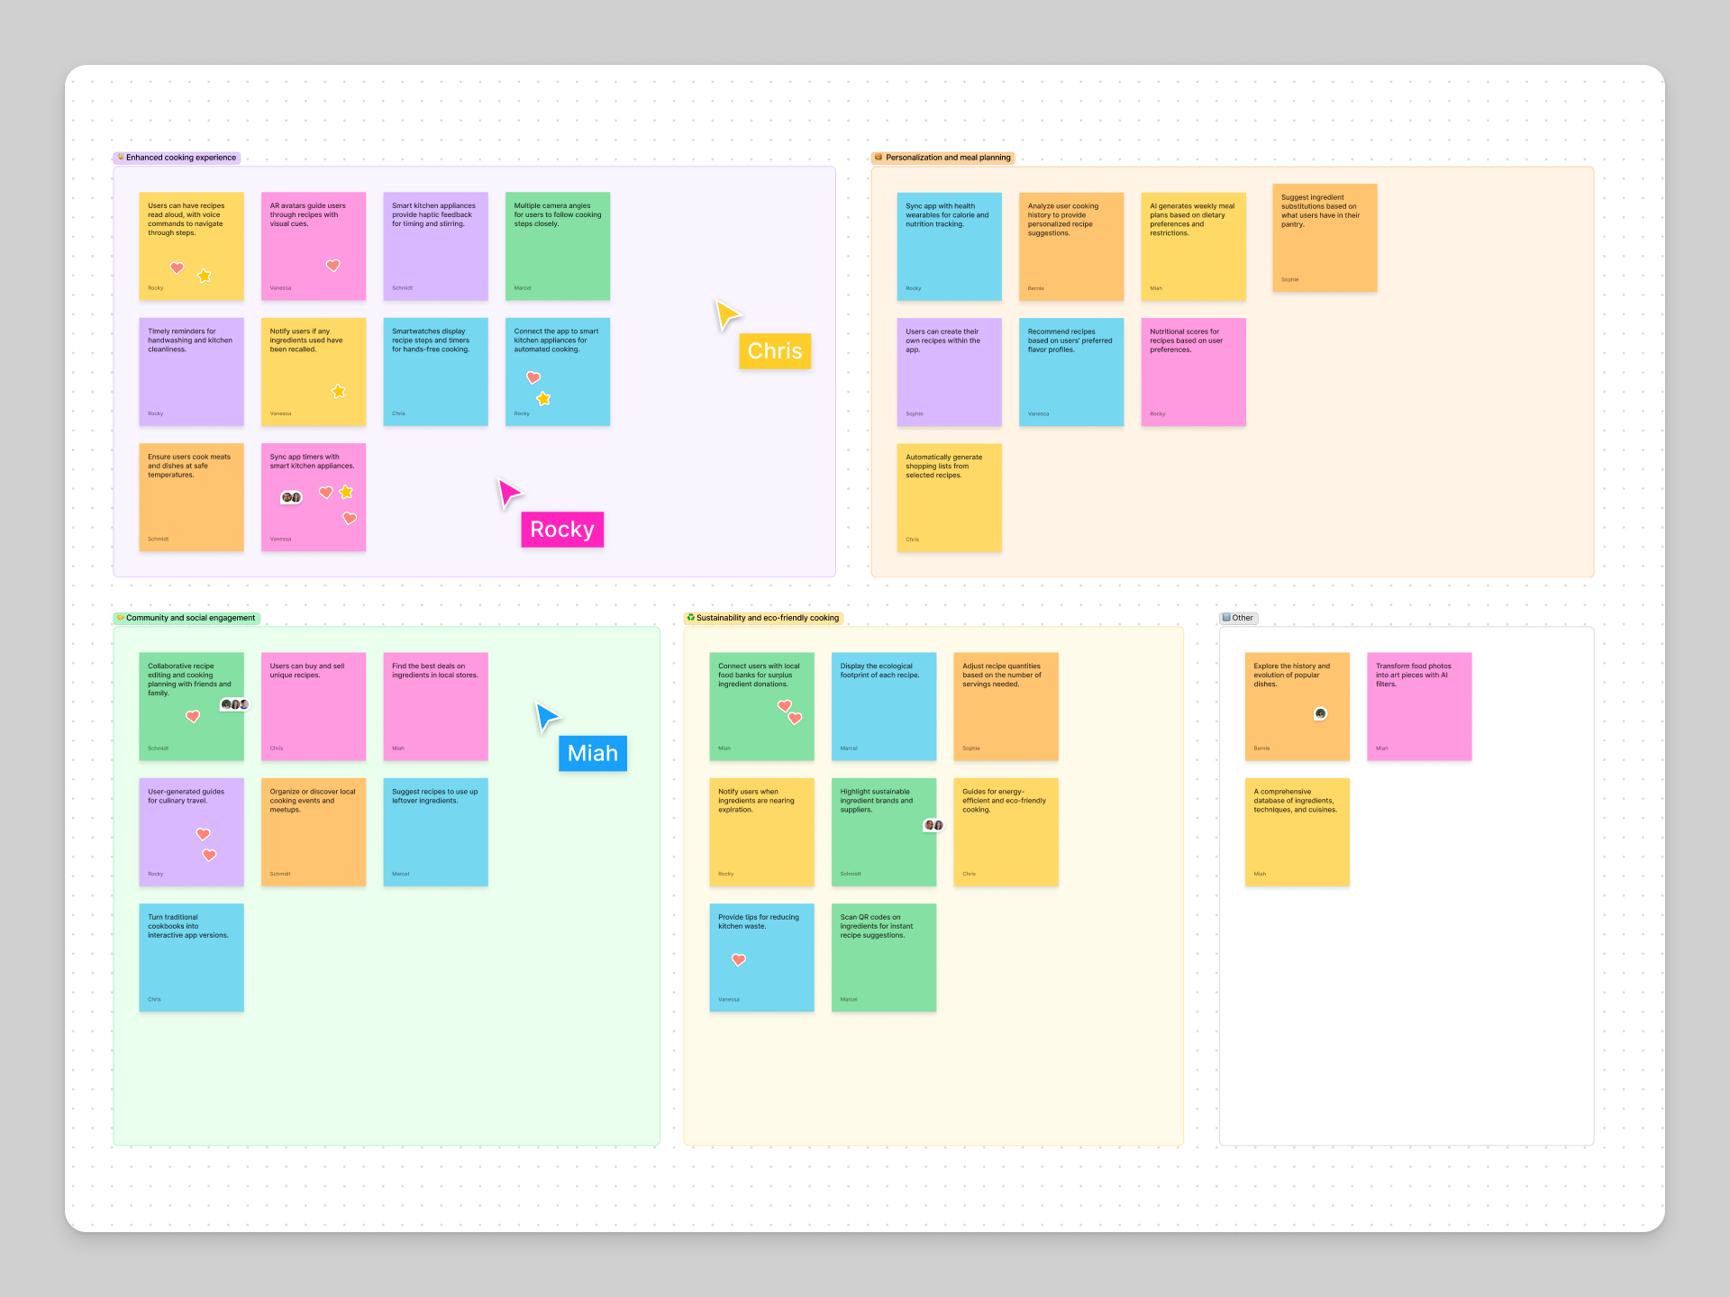Click the Rocky cursor label
This screenshot has height=1297, width=1730.
[562, 529]
